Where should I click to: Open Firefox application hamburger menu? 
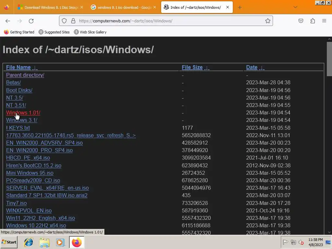[324, 21]
